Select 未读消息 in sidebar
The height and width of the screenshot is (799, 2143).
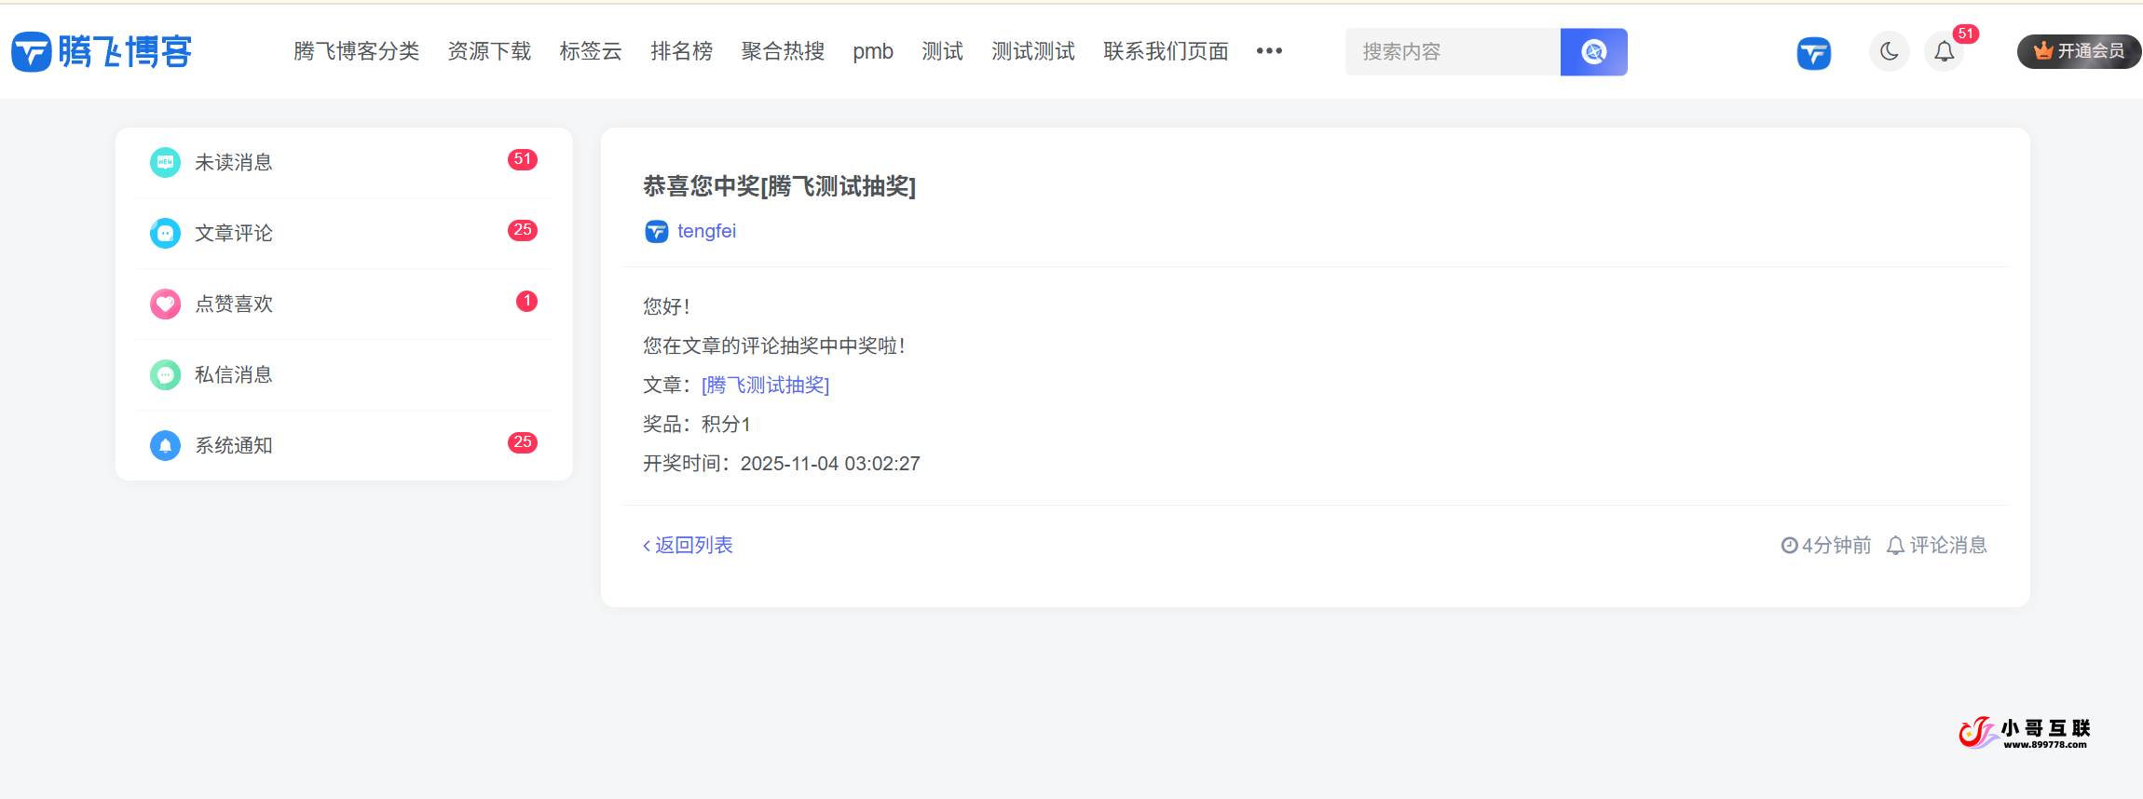click(x=344, y=162)
